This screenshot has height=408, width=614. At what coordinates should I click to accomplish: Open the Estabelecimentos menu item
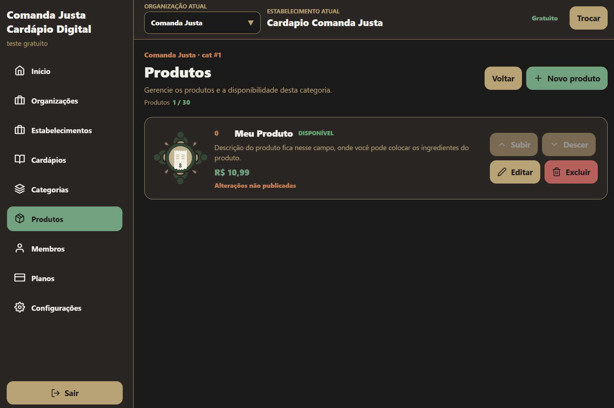click(x=65, y=130)
